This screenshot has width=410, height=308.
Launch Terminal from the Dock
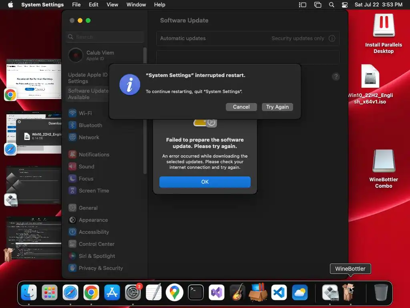195,292
